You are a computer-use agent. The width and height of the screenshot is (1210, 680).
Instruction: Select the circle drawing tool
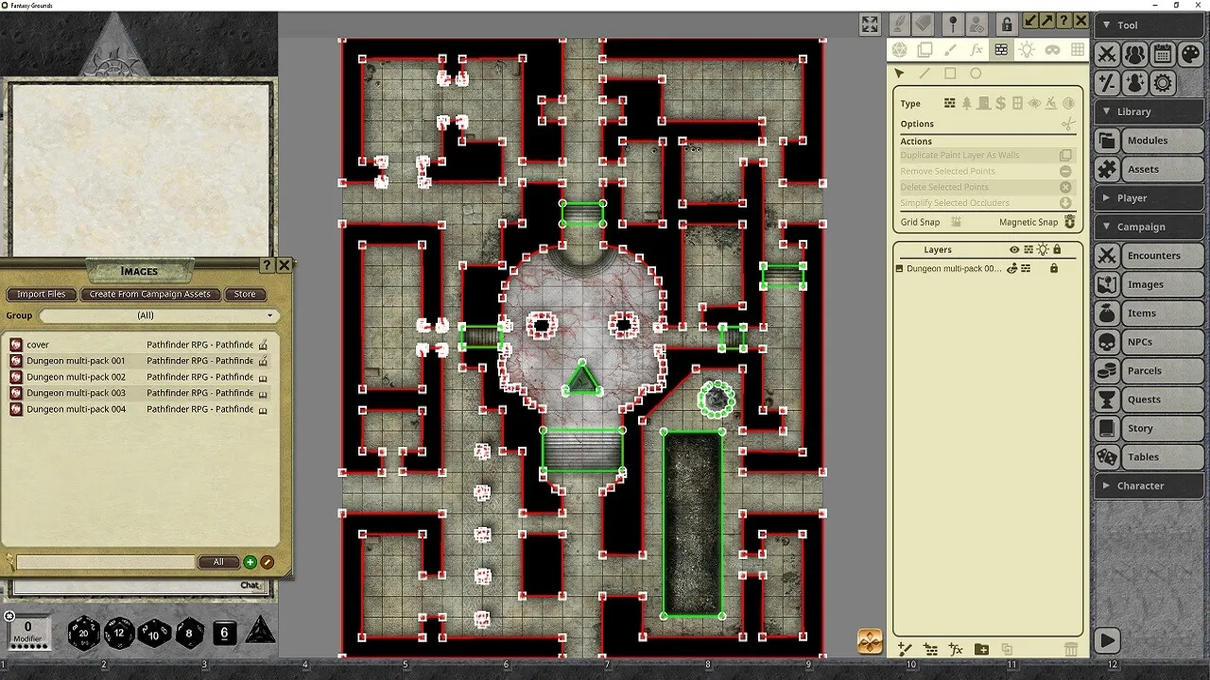[976, 74]
